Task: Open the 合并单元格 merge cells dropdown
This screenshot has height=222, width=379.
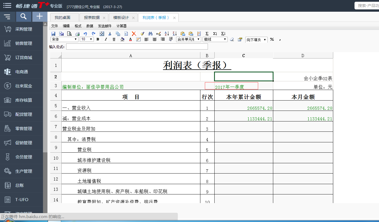Action: coord(189,39)
